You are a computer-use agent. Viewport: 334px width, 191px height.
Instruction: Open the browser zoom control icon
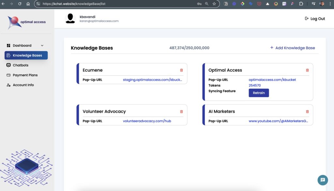[206, 4]
